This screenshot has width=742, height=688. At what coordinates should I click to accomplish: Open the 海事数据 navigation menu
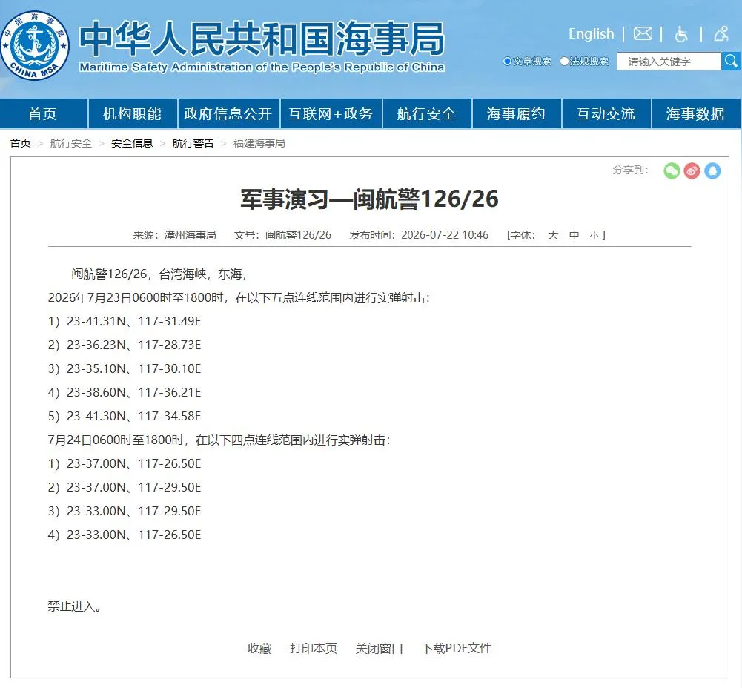[x=695, y=113]
